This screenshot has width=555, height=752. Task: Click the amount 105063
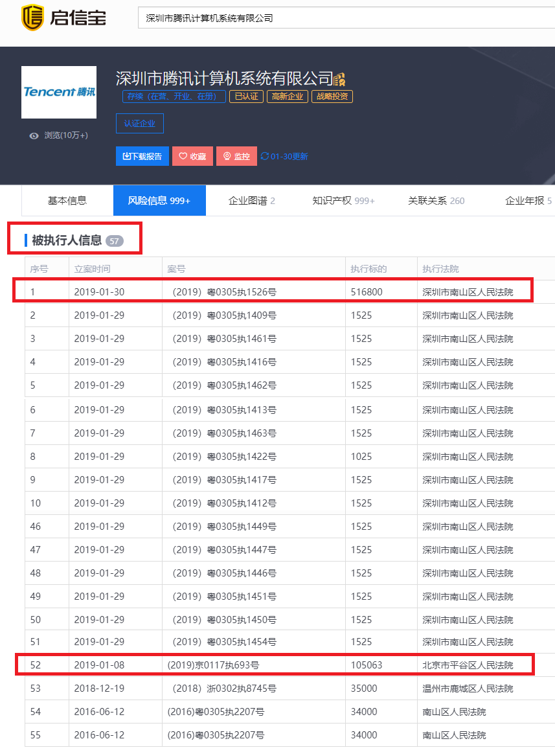tap(367, 665)
